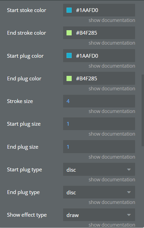Open the End plug type dropdown
This screenshot has height=228, width=144.
click(x=99, y=192)
